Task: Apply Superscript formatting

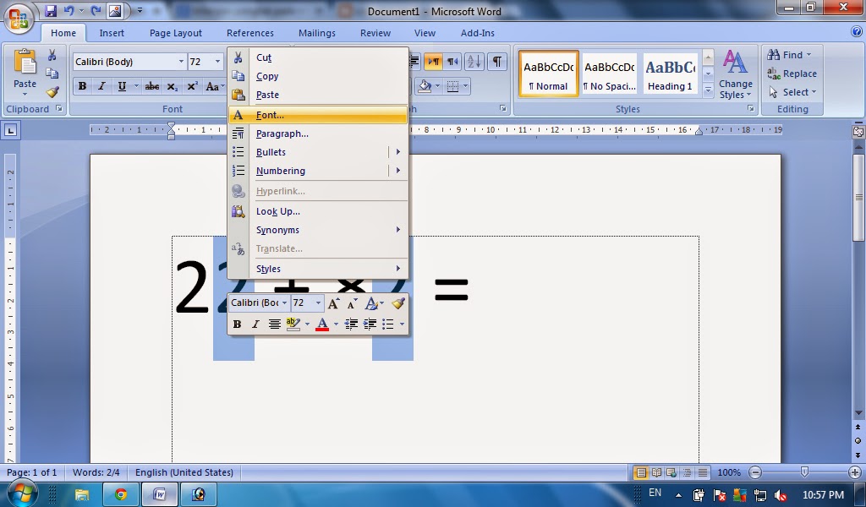Action: [x=192, y=86]
